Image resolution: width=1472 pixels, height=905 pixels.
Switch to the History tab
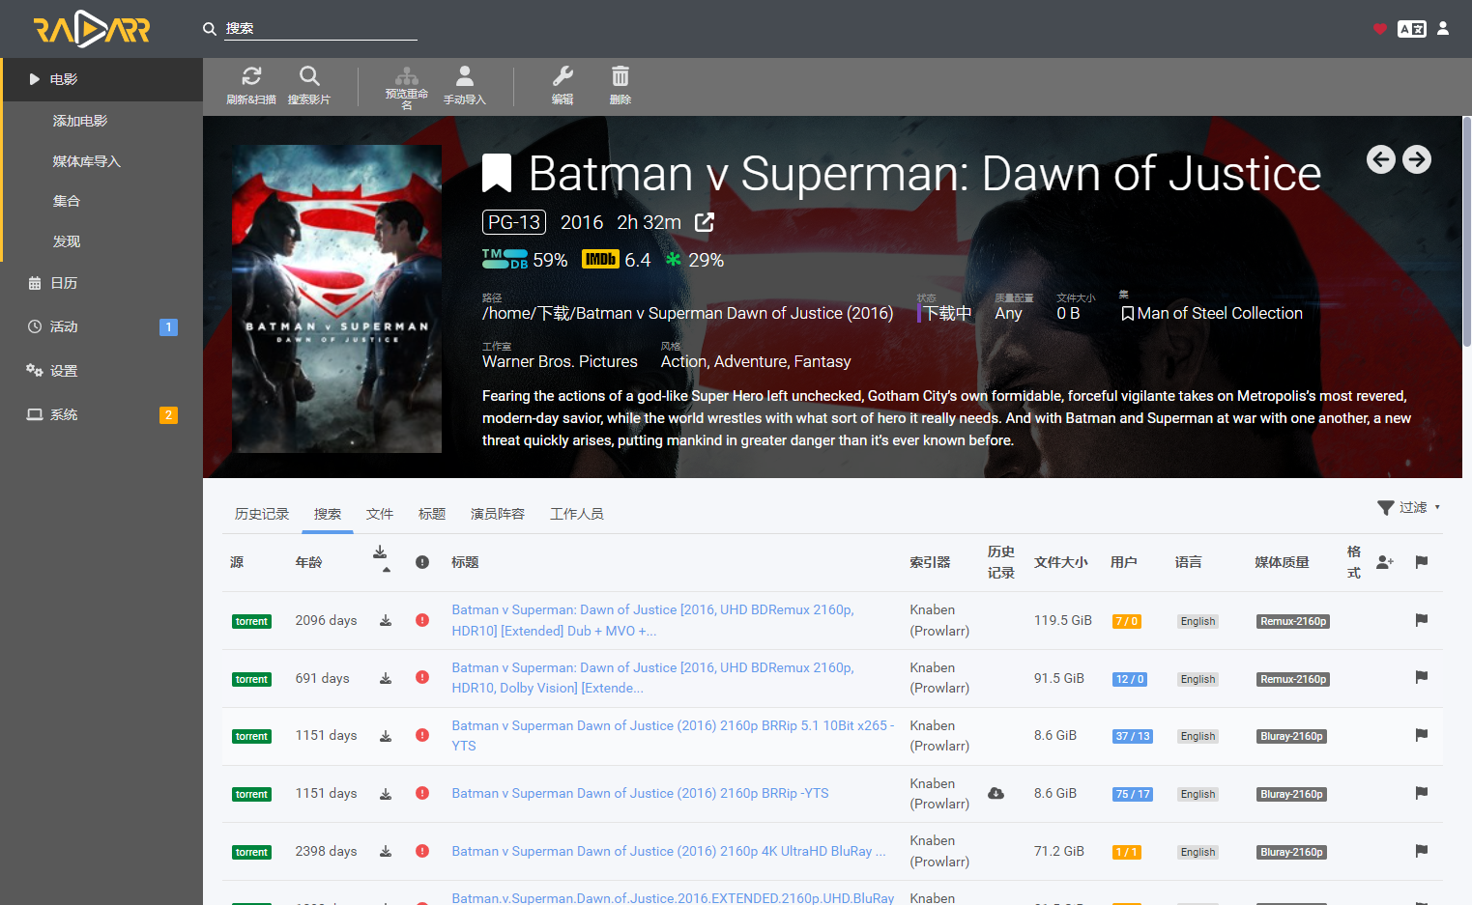tap(262, 514)
